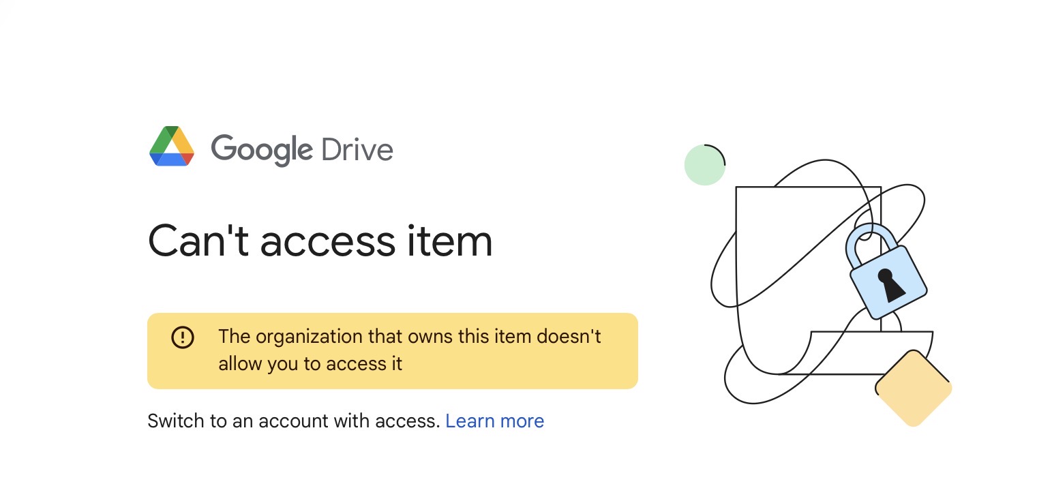Click the yellow diamond shape
The width and height of the screenshot is (1037, 486).
[x=913, y=389]
